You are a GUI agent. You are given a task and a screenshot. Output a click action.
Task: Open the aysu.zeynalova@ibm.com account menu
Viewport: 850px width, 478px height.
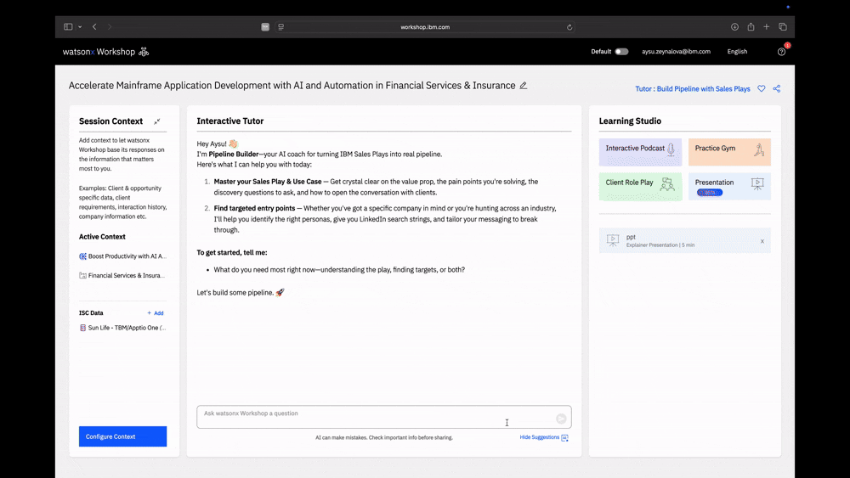click(x=676, y=52)
